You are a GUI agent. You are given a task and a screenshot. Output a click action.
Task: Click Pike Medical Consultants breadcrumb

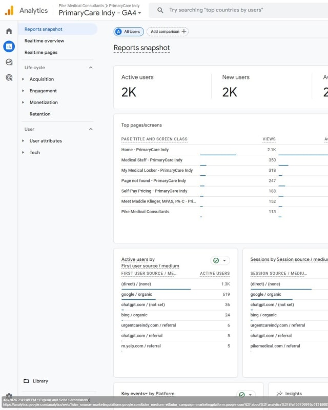click(81, 6)
